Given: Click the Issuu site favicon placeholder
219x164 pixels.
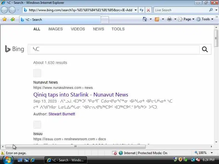Looking at the screenshot, I should point(37,125).
